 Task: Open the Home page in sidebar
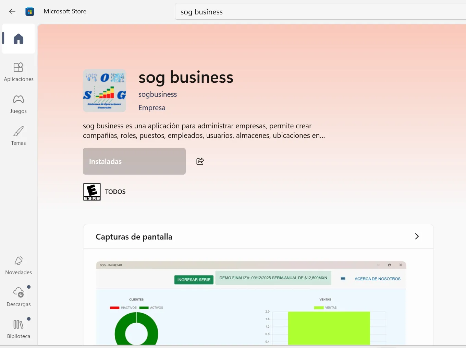(19, 39)
